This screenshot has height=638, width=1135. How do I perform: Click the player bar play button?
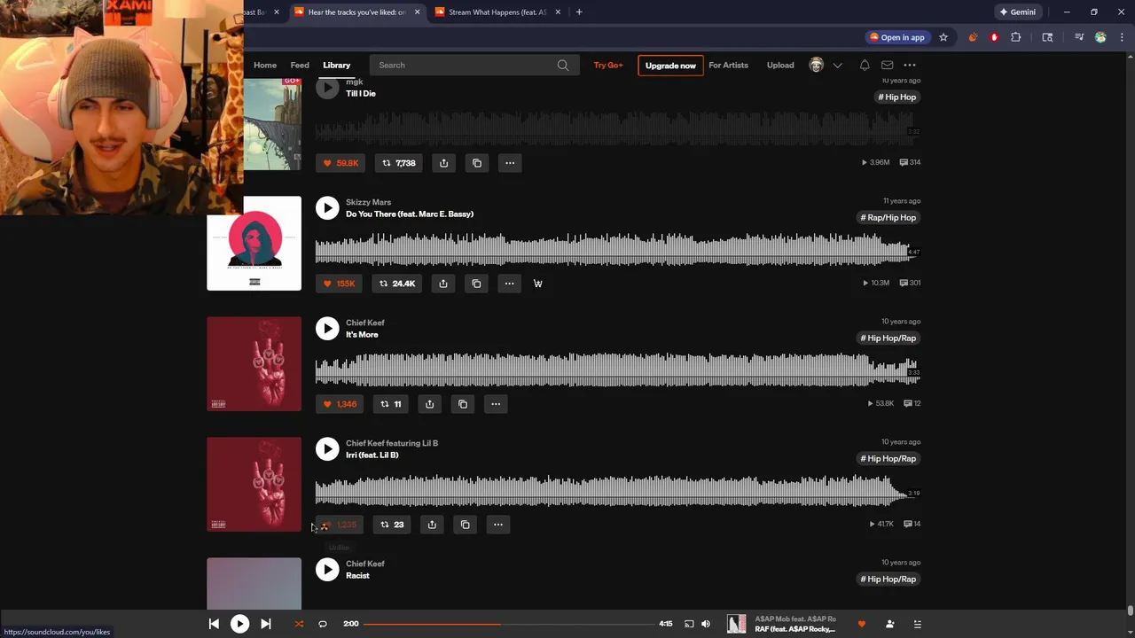tap(239, 624)
